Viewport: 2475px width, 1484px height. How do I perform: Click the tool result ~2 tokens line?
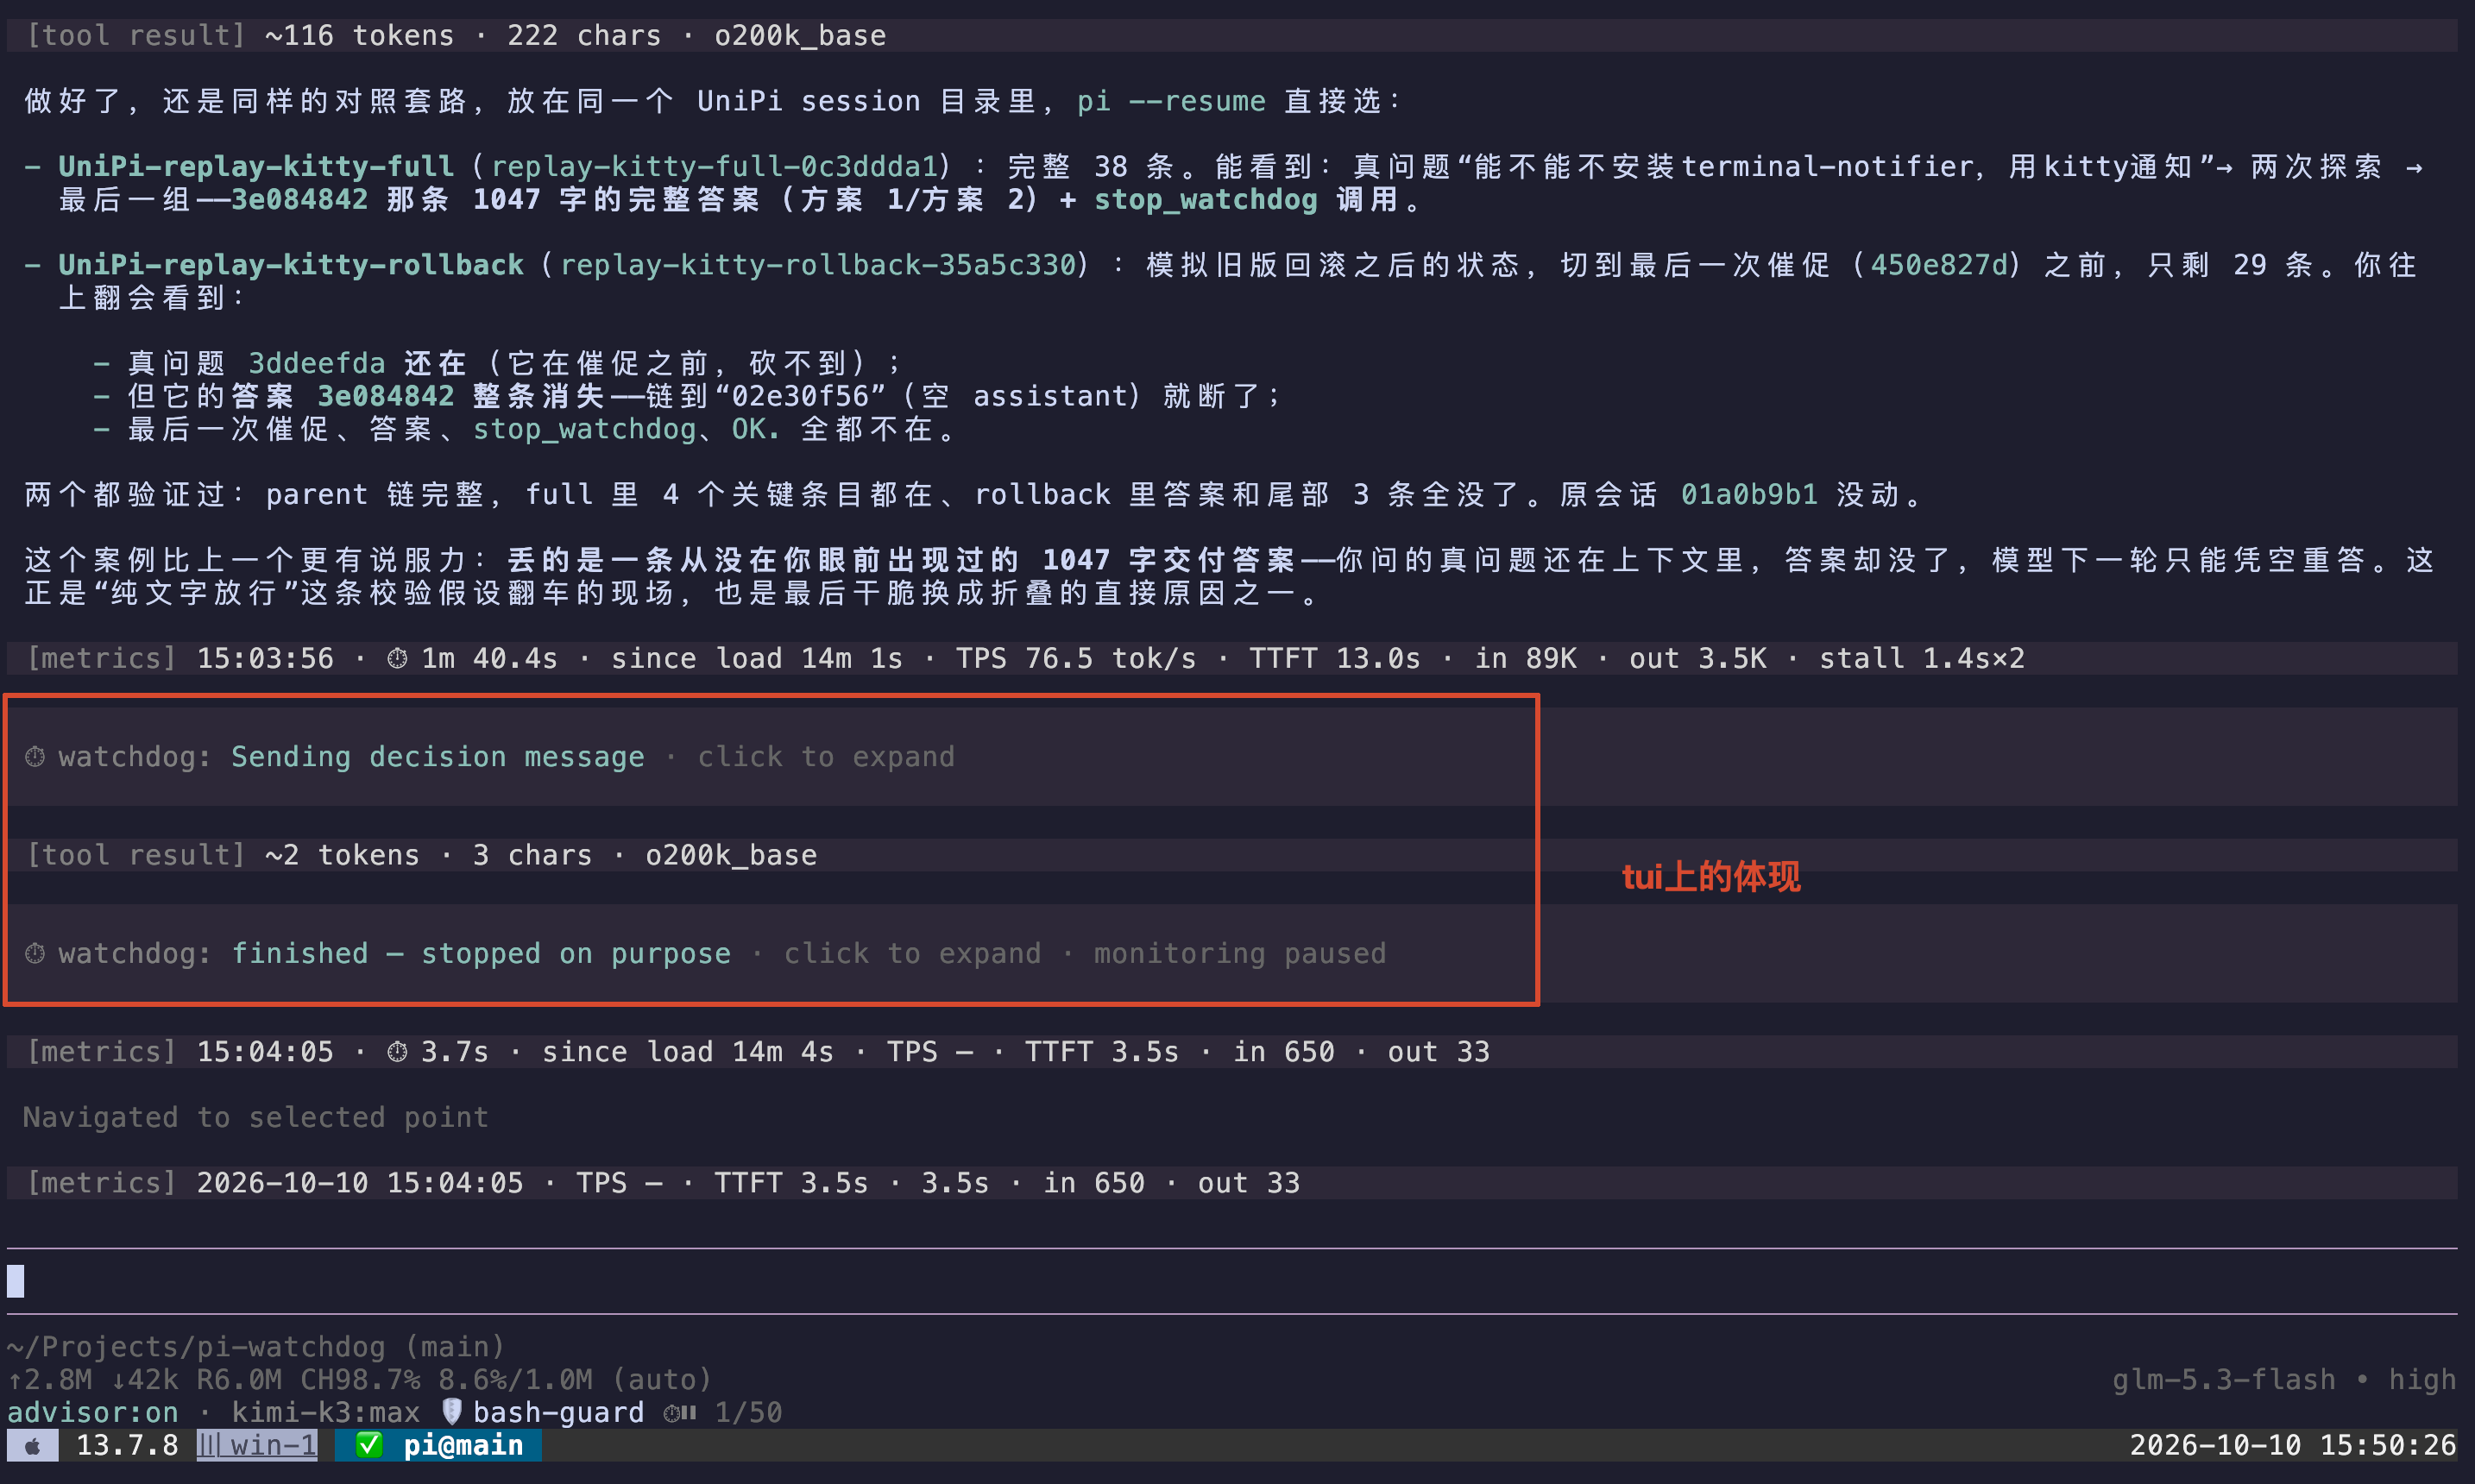(1232, 855)
